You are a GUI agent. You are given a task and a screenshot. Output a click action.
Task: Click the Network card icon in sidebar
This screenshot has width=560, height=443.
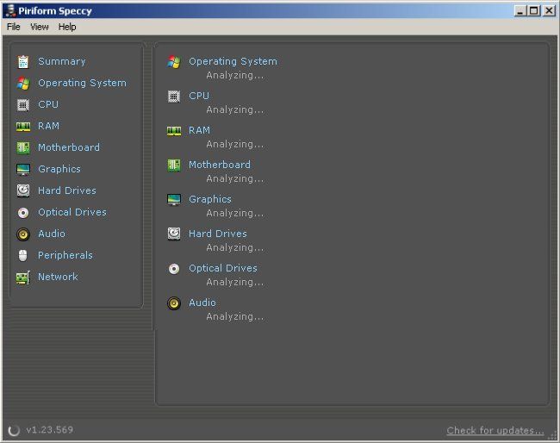coord(23,277)
